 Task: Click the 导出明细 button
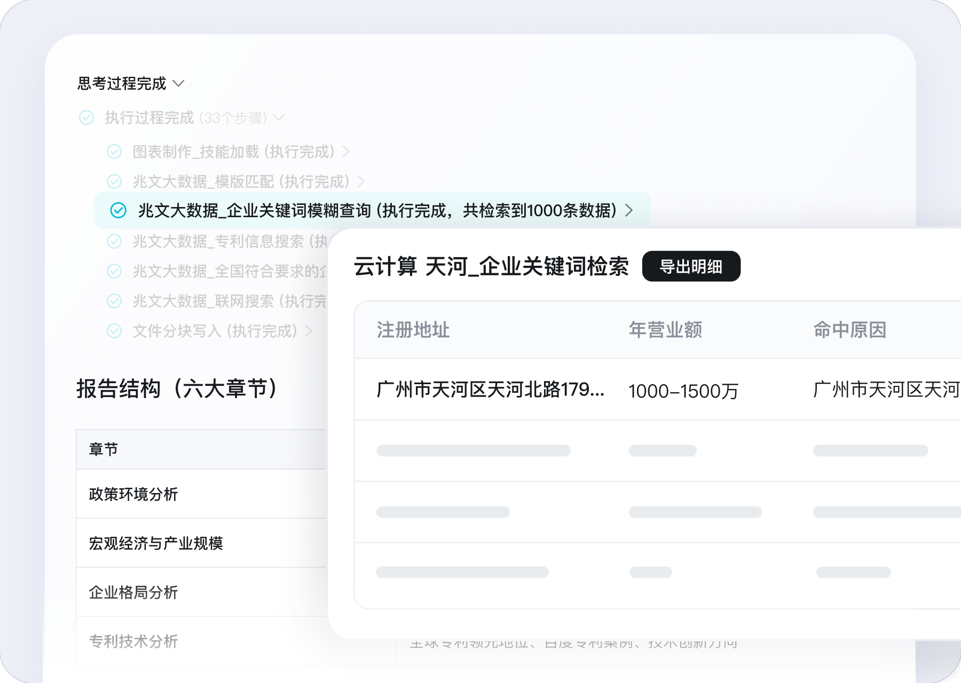(691, 266)
